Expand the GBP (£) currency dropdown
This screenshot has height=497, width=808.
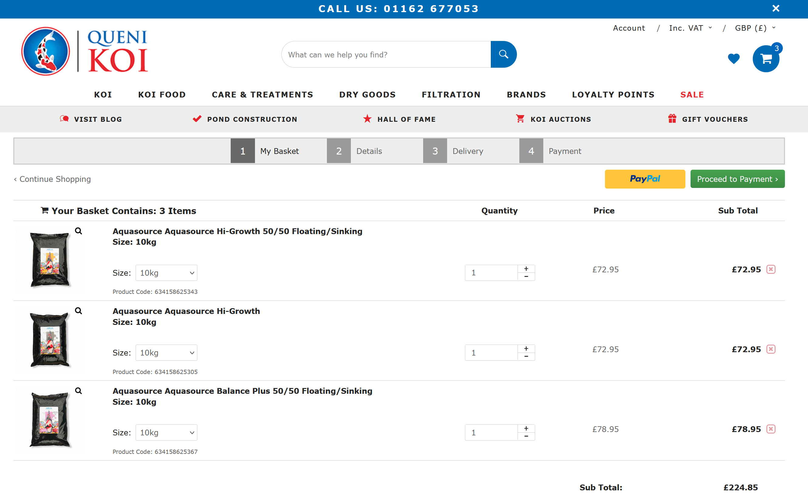755,28
